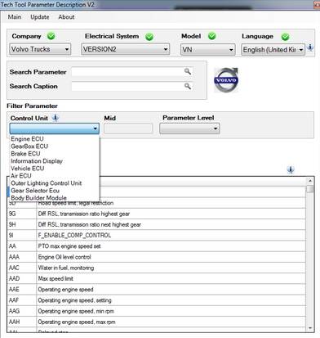Viewport: 320px width, 338px height.
Task: Click parameter code 9G cell
Action: [22, 214]
